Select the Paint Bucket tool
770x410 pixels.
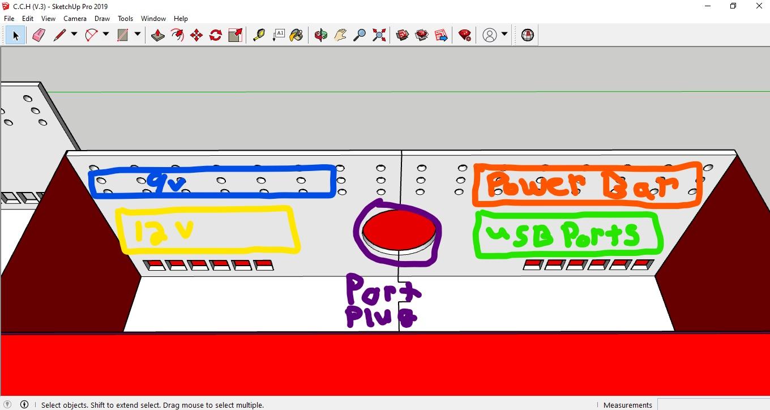[296, 35]
